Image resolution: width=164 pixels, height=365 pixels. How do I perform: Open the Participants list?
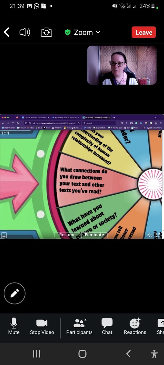[79, 327]
